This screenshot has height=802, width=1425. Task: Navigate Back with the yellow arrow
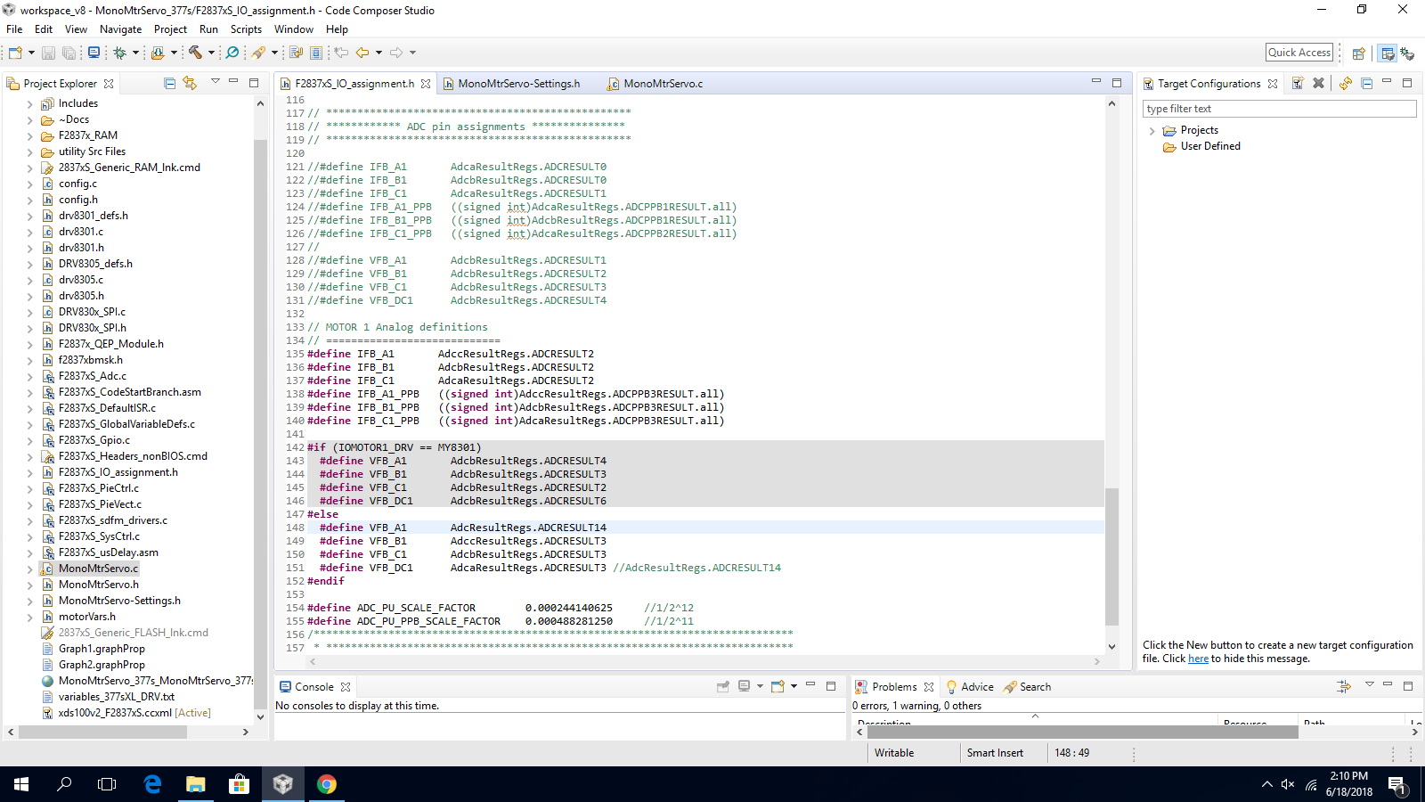[x=362, y=53]
